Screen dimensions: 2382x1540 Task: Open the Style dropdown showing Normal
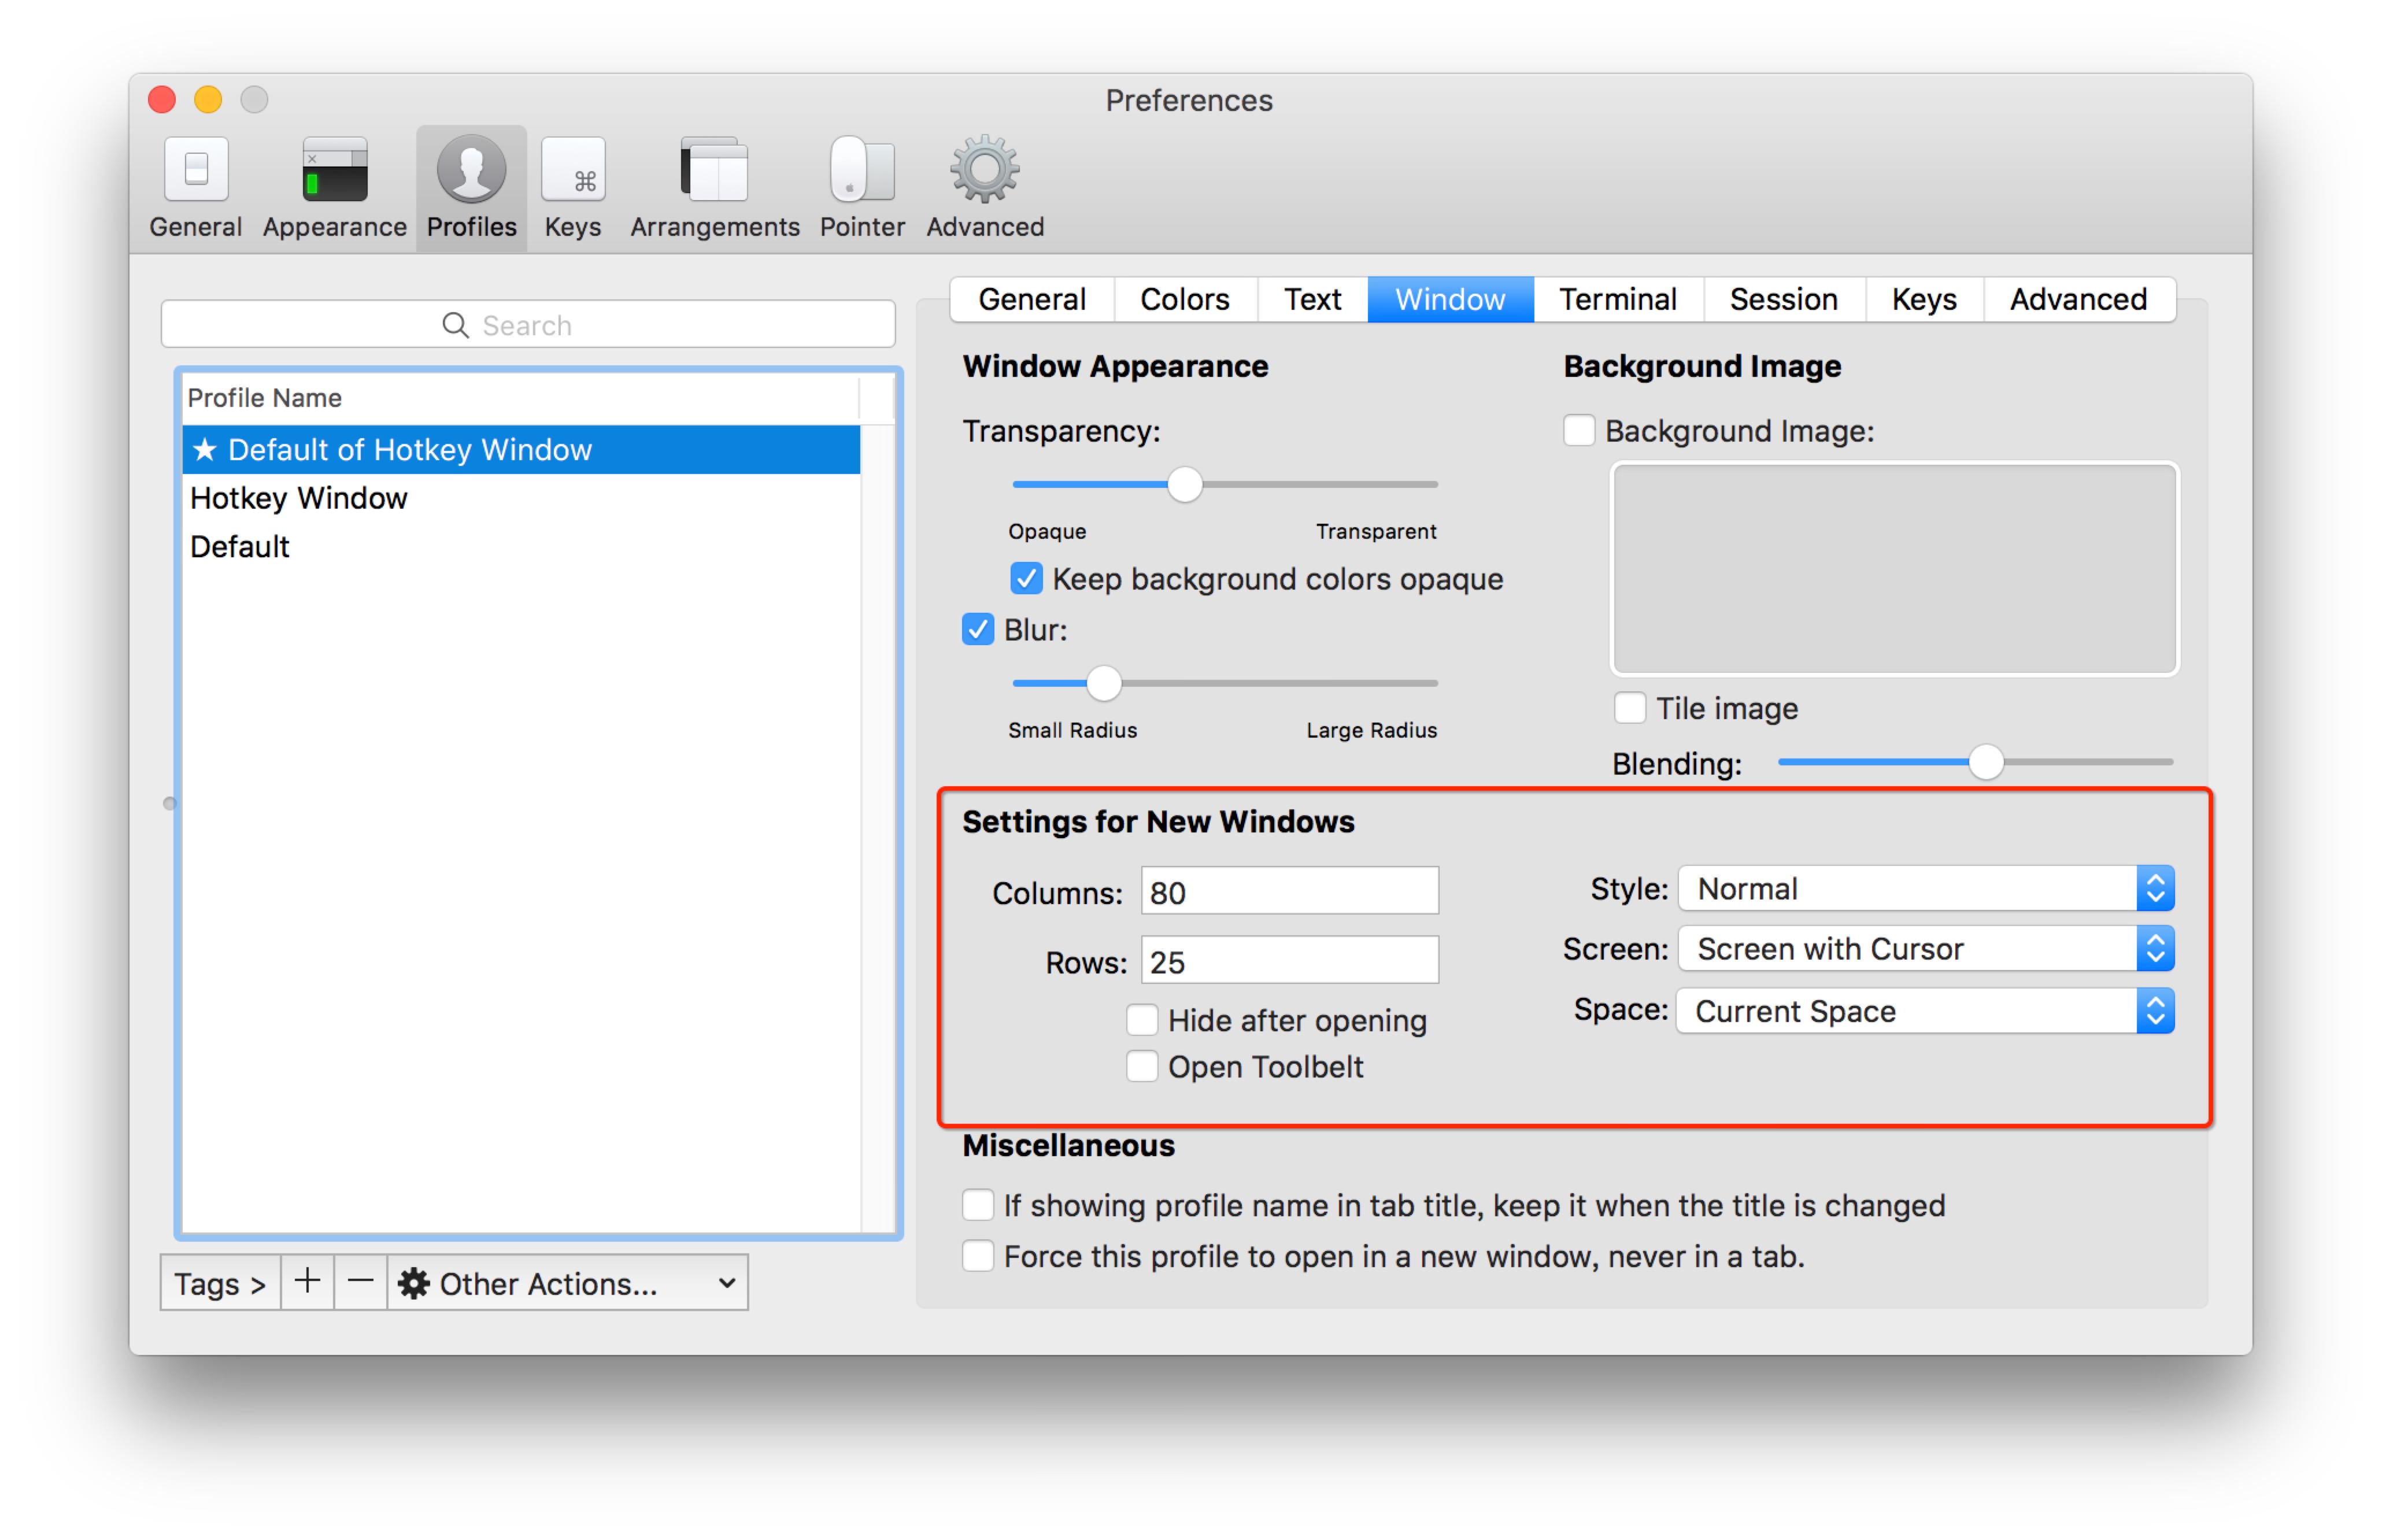coord(1924,889)
